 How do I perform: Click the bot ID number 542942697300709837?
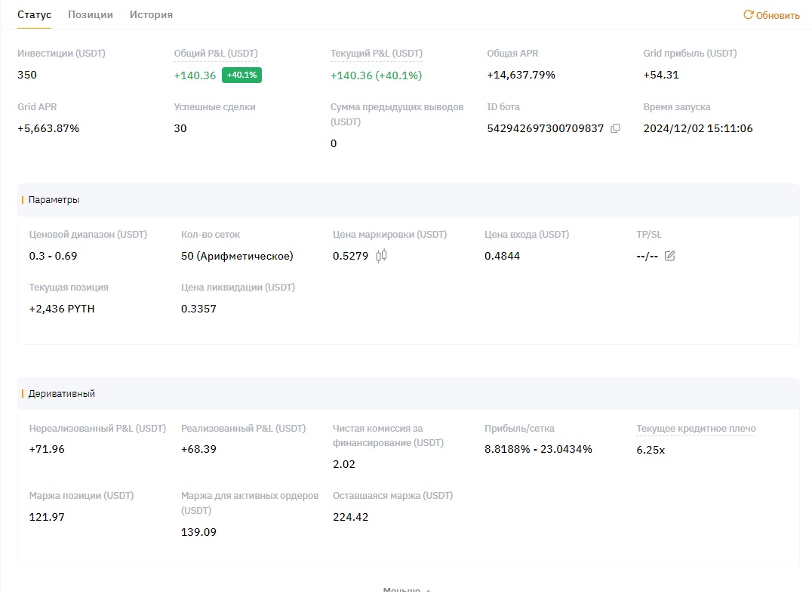(x=546, y=128)
